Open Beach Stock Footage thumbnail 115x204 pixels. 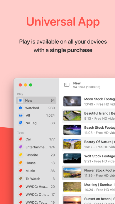72,130
